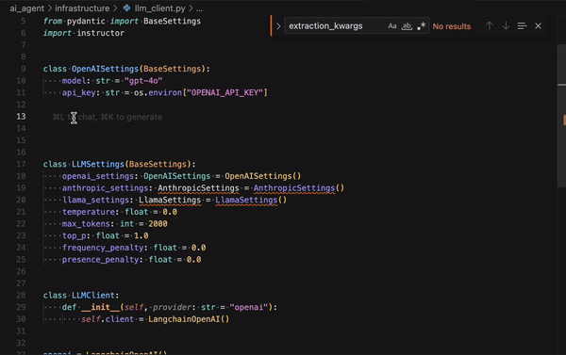Go to next match arrow
This screenshot has height=355, width=566.
506,26
